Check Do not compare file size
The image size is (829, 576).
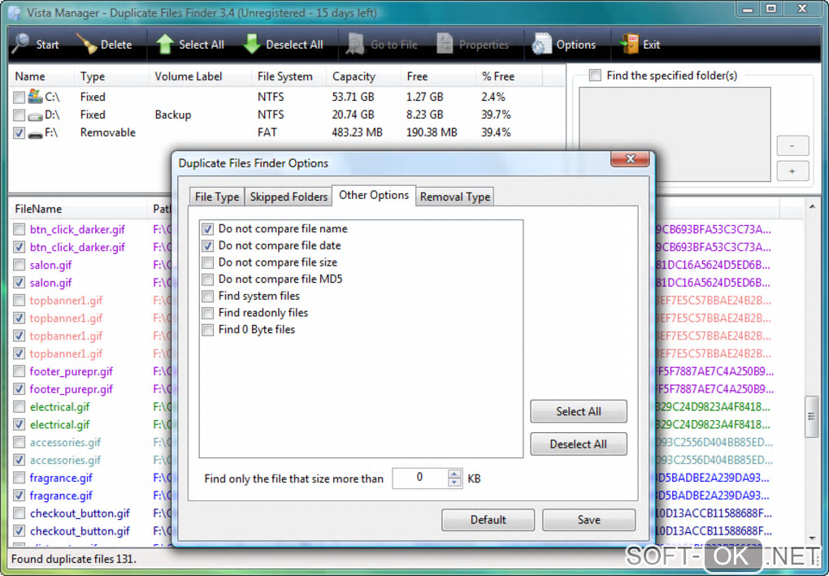208,262
